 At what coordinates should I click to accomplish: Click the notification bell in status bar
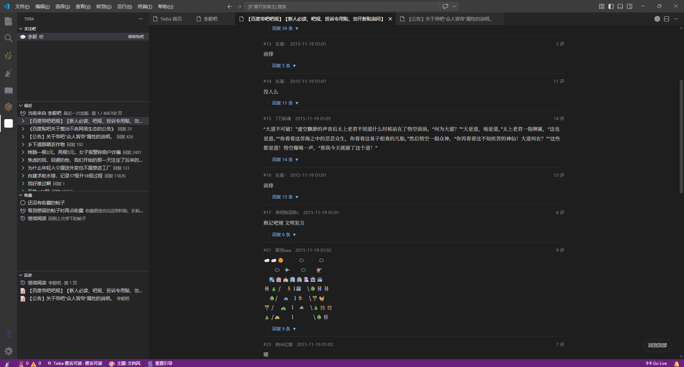point(677,363)
